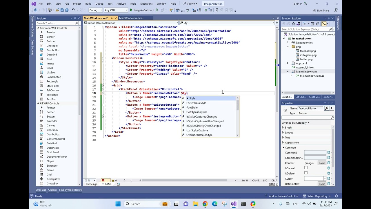Show properties with the wrench icon
Screen dimensions: 371x209
[326, 108]
